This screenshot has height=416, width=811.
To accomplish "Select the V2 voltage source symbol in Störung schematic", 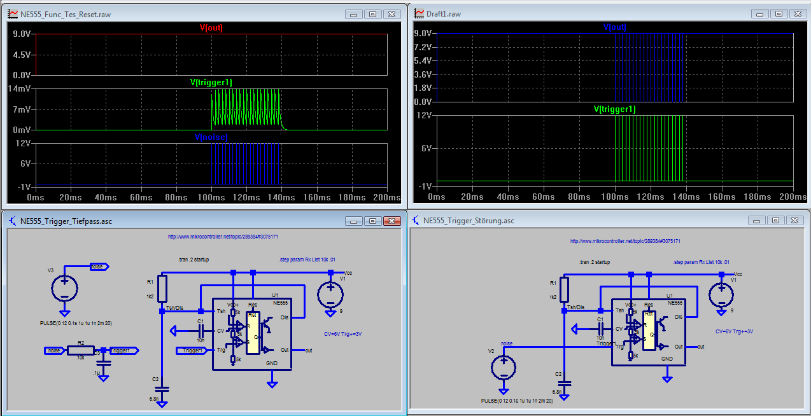I will (504, 368).
